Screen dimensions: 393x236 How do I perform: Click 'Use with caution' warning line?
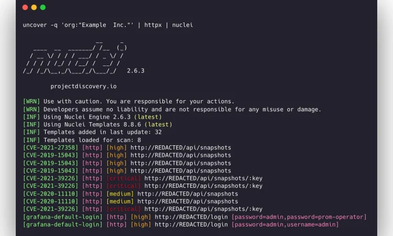click(x=128, y=102)
